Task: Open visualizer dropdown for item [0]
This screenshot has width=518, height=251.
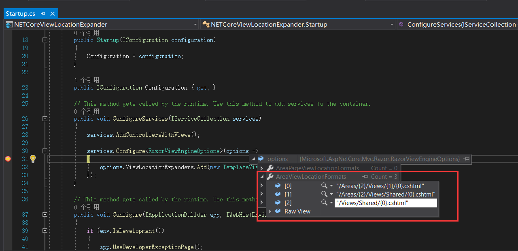Action: 331,186
